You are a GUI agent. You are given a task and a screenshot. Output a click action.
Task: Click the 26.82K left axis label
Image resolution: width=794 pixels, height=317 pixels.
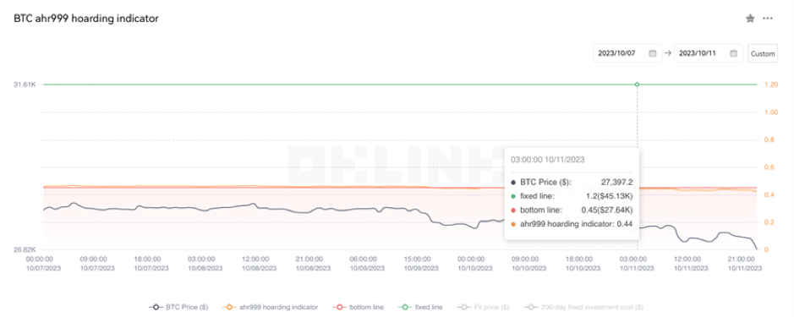(25, 249)
